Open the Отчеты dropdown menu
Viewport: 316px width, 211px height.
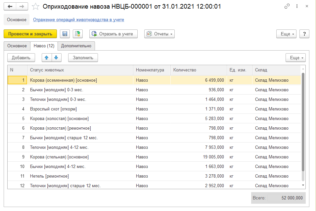pyautogui.click(x=159, y=34)
